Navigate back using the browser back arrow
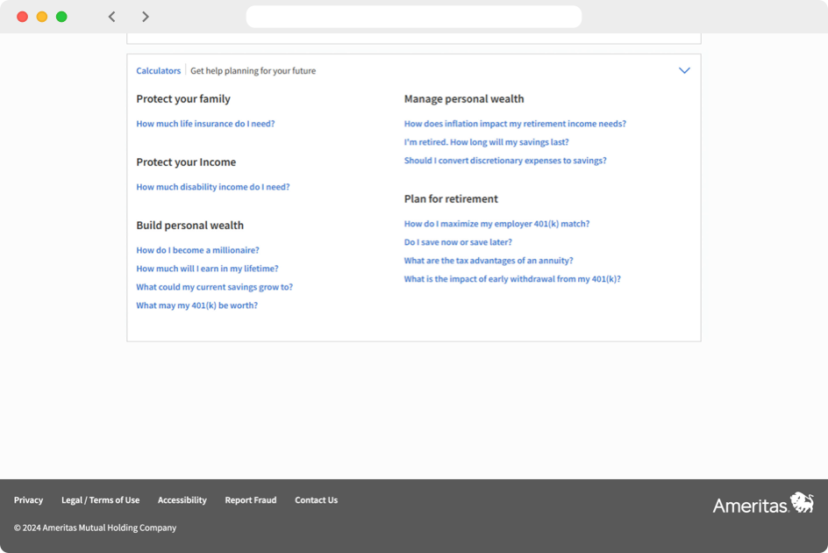Screen dimensions: 828x553 pyautogui.click(x=111, y=16)
